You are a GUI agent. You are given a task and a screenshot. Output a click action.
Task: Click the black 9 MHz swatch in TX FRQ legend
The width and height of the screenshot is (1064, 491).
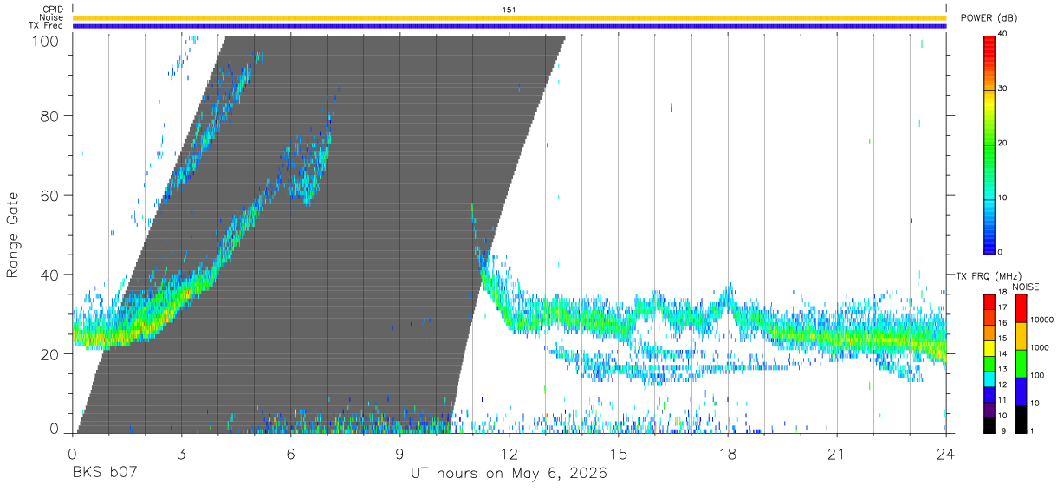[x=989, y=425]
